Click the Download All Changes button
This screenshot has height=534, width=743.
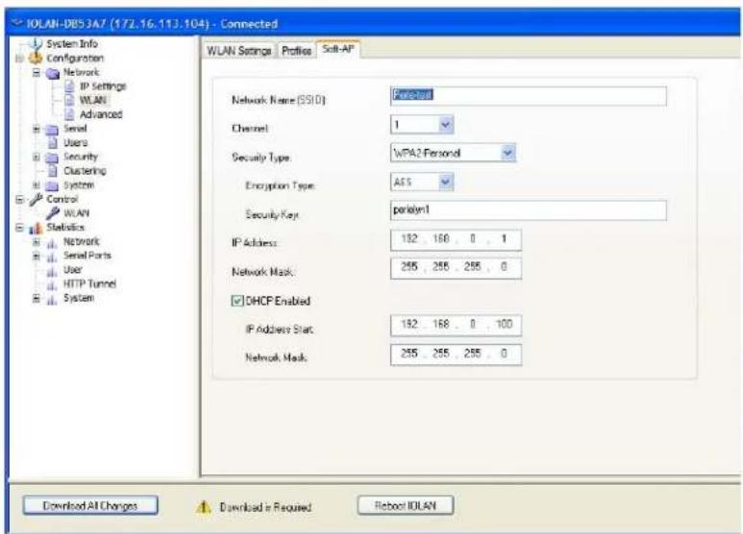tap(90, 505)
